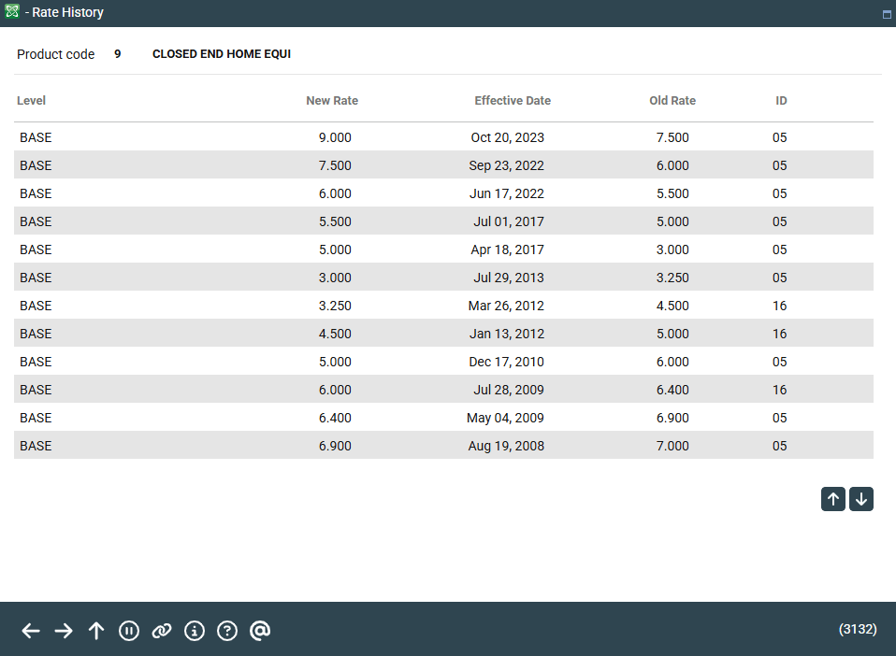Open the chain link icon
The image size is (896, 656).
(x=162, y=631)
